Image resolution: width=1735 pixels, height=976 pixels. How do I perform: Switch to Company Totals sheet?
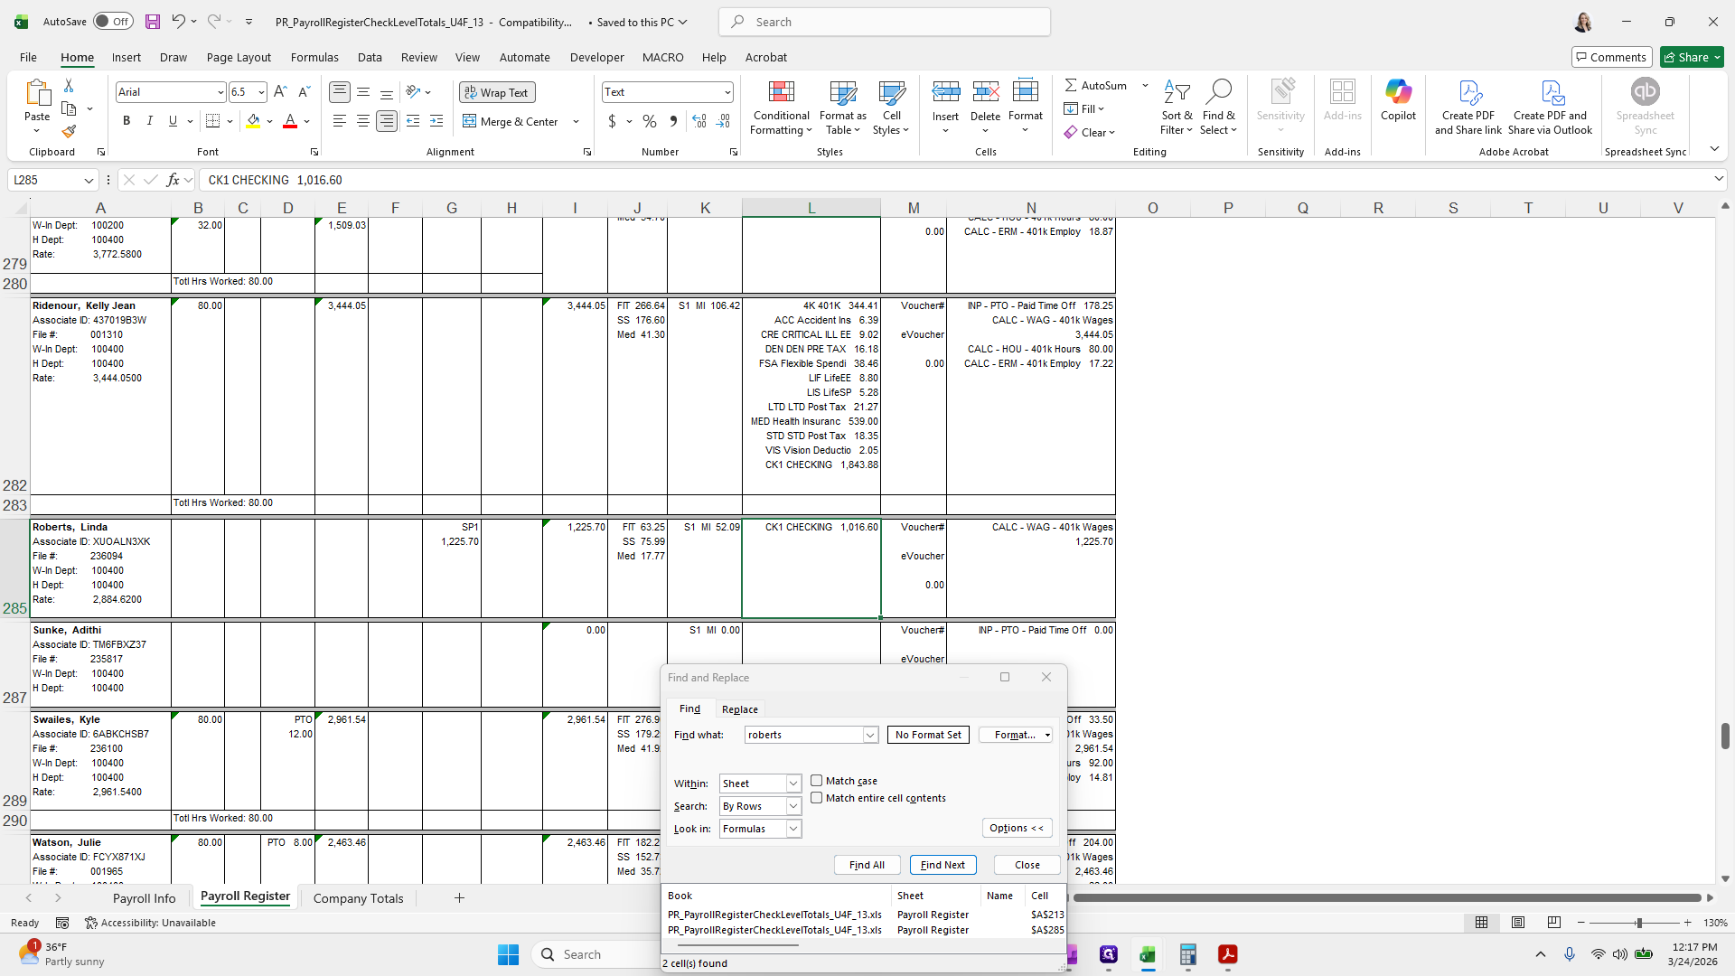[358, 898]
